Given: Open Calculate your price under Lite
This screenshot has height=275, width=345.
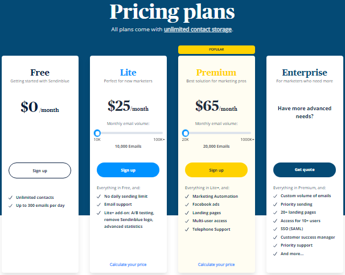Looking at the screenshot, I should point(128,264).
